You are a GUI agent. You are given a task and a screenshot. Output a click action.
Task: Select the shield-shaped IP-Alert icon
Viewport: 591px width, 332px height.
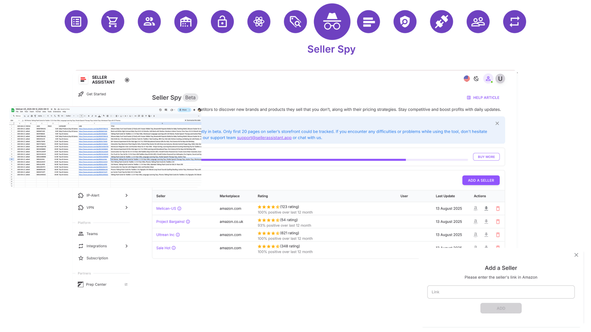point(405,22)
